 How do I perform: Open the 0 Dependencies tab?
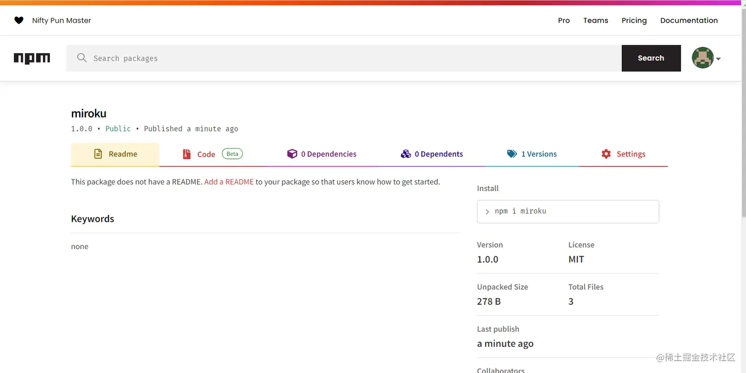pos(322,154)
